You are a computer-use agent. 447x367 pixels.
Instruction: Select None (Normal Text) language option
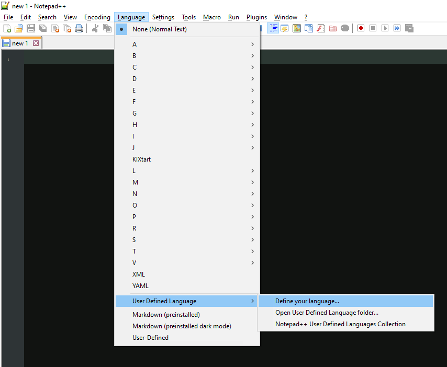pos(187,29)
